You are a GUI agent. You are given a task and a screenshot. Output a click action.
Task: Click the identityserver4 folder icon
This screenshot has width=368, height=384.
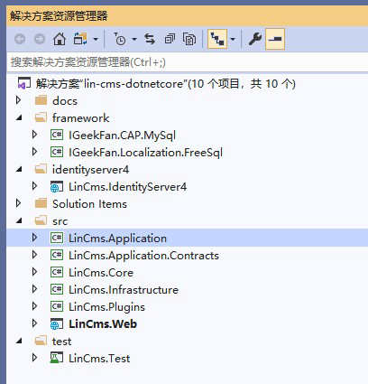coord(41,169)
